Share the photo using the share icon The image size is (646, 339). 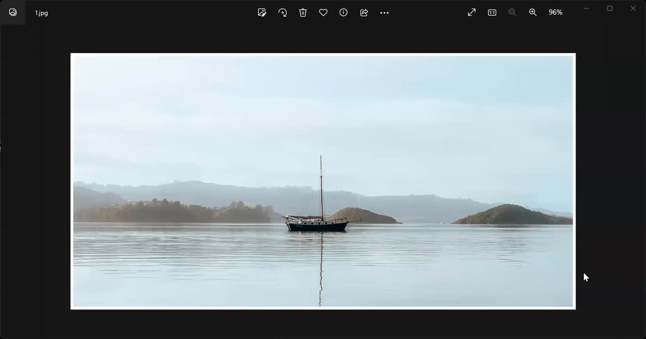364,13
